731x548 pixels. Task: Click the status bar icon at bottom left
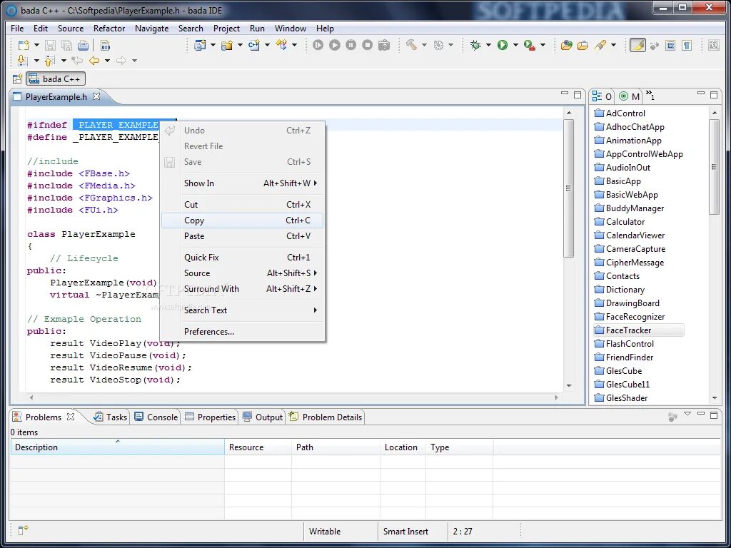point(24,530)
